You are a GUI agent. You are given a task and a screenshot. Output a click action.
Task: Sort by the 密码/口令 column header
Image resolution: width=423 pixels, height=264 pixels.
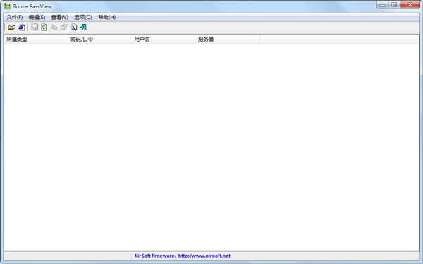click(100, 40)
